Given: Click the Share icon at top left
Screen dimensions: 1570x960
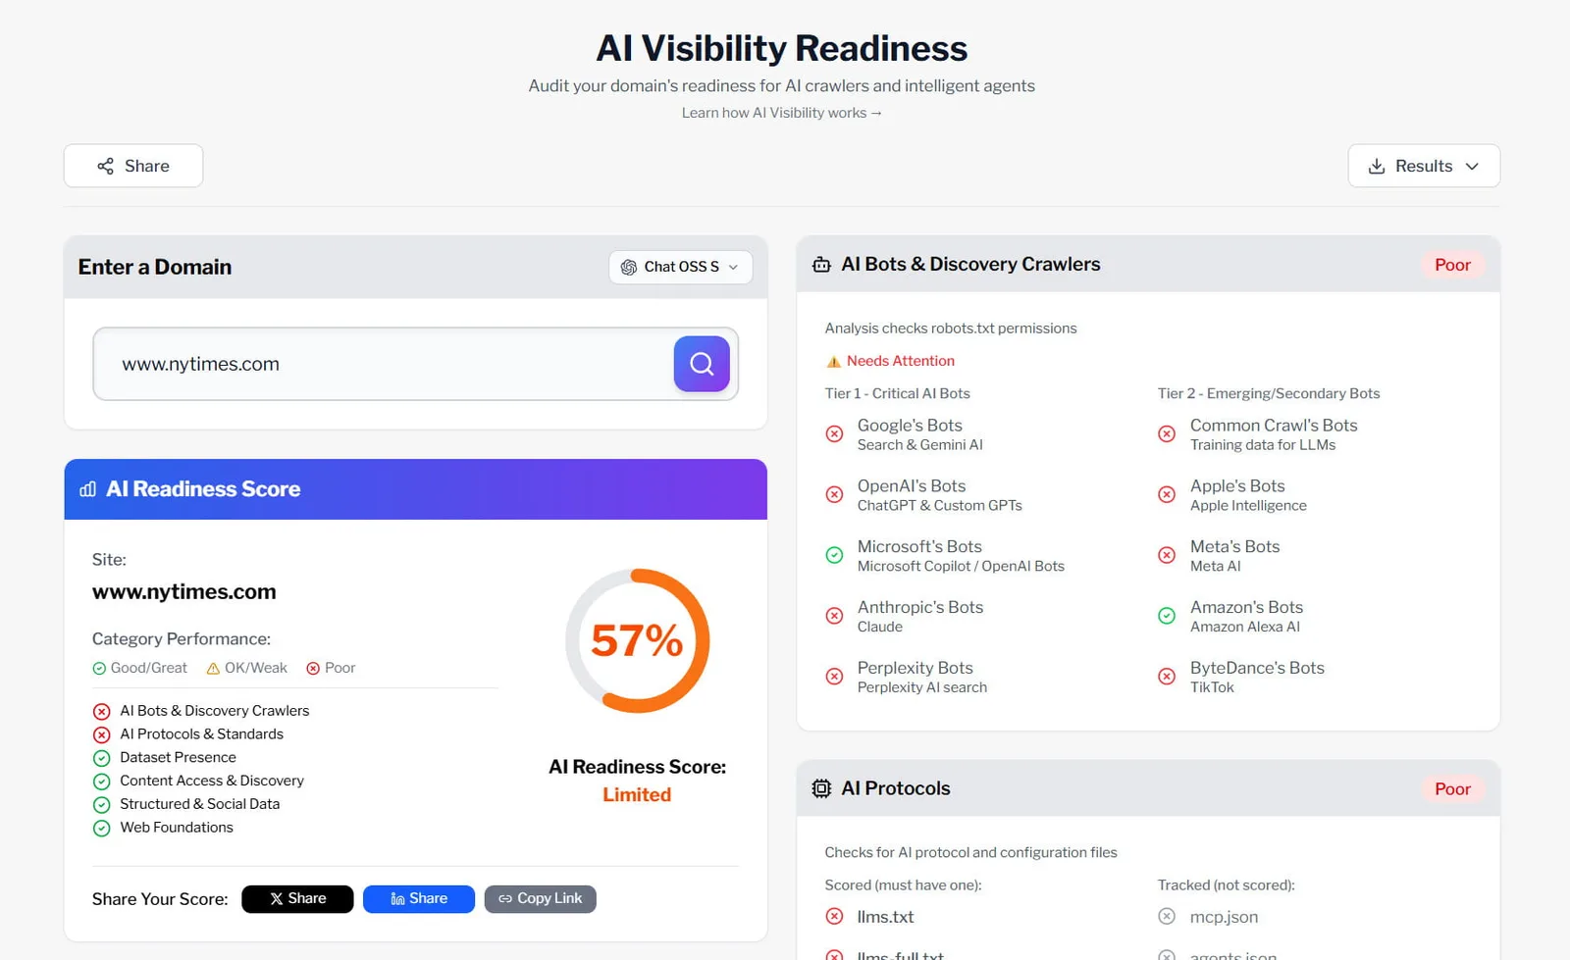Looking at the screenshot, I should 105,166.
